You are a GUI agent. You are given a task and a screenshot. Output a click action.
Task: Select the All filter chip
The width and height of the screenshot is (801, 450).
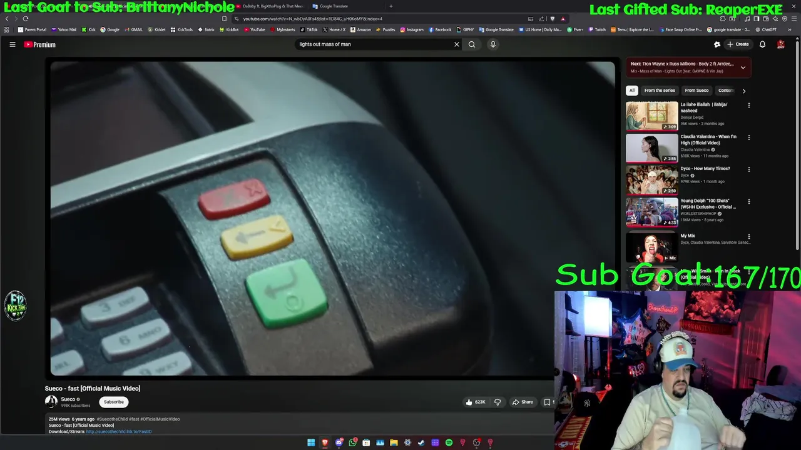point(632,91)
